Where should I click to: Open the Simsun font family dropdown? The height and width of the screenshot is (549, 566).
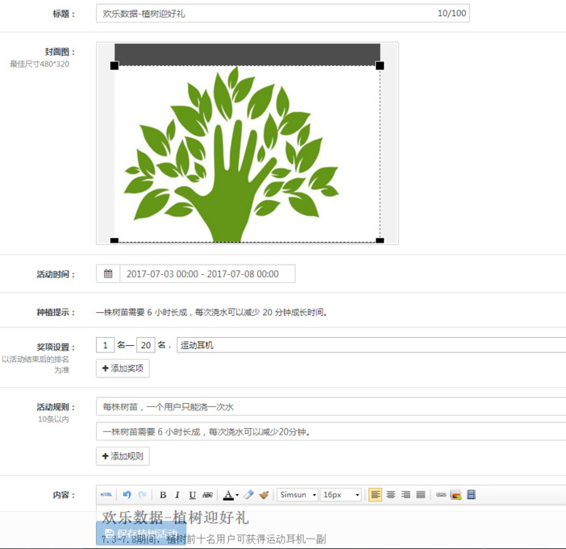[297, 495]
